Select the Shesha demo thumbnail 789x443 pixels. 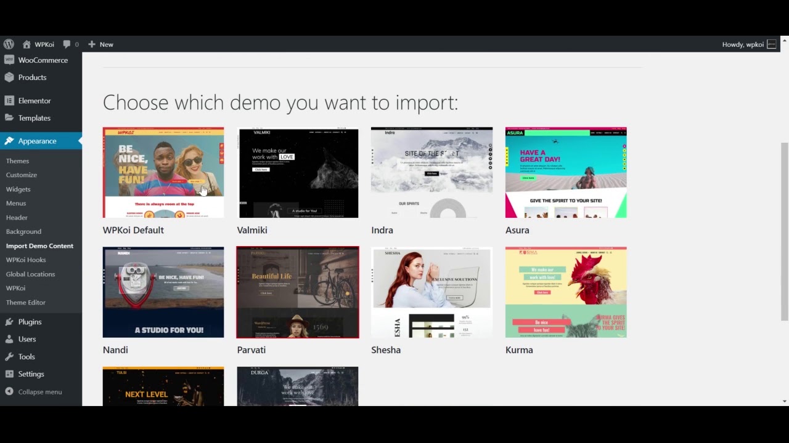pos(431,292)
